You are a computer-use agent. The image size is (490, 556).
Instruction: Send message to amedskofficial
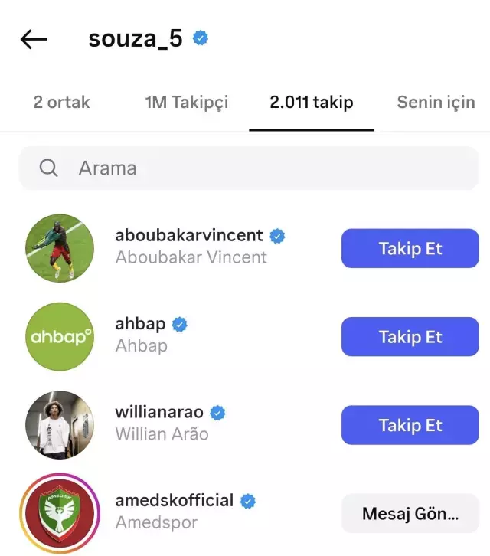[x=410, y=513]
